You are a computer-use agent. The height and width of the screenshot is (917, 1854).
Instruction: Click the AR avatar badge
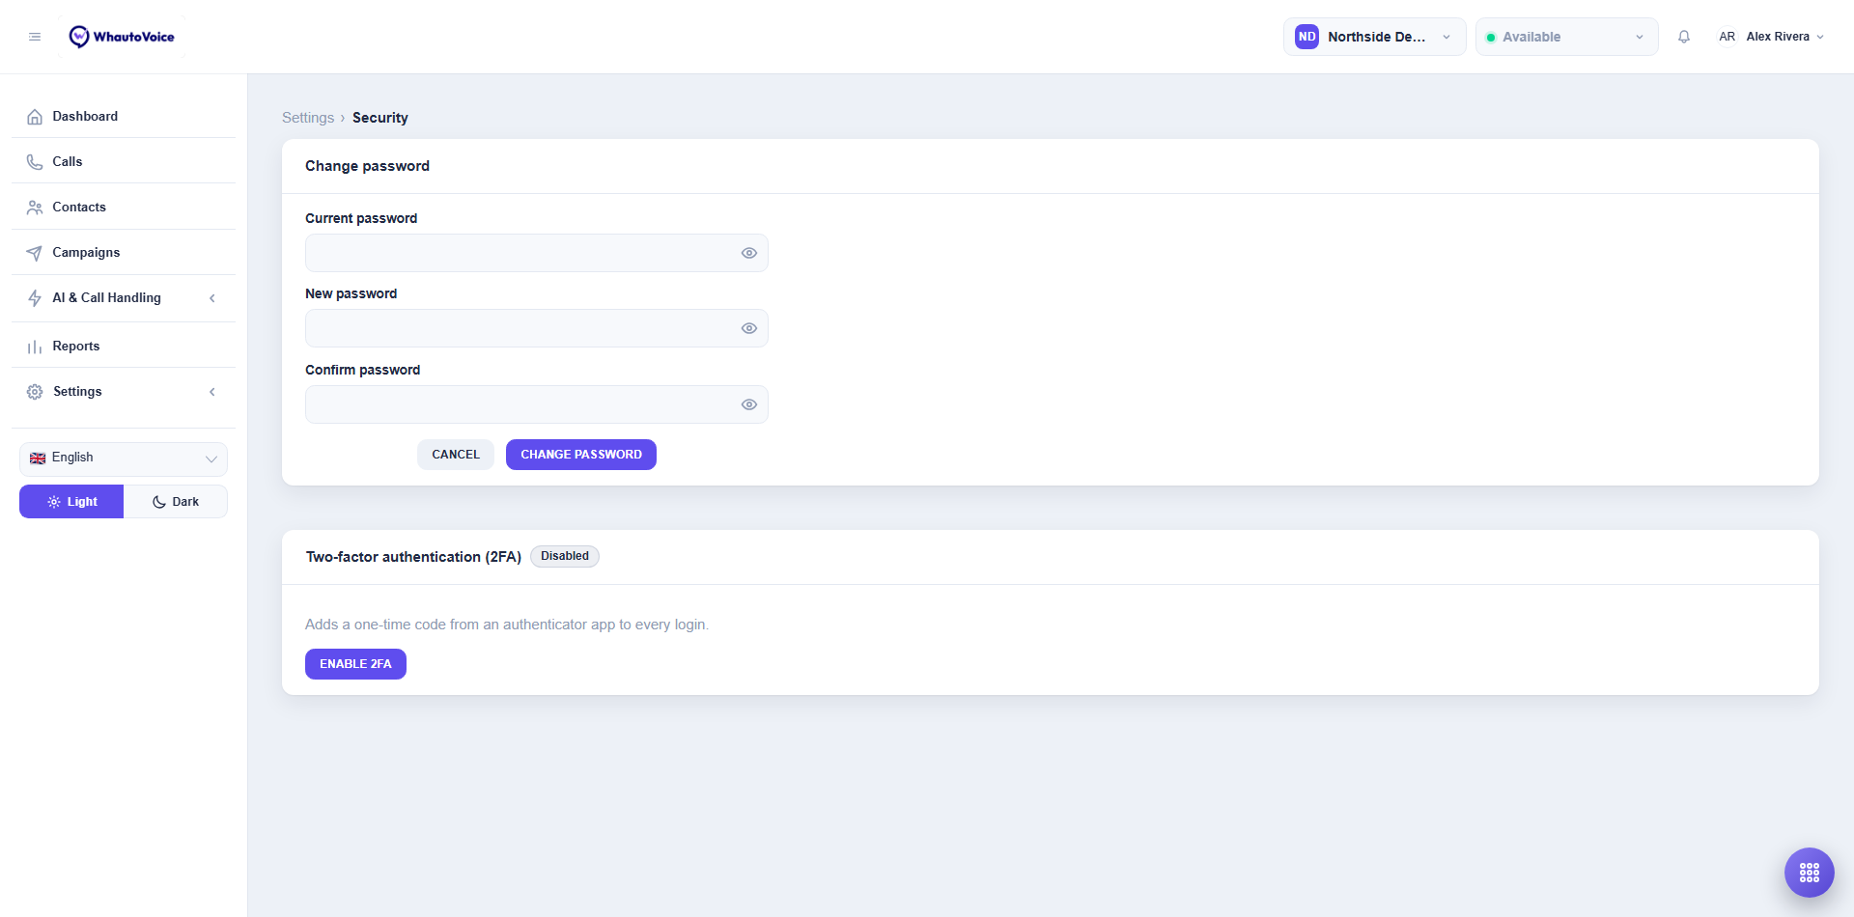click(x=1727, y=37)
